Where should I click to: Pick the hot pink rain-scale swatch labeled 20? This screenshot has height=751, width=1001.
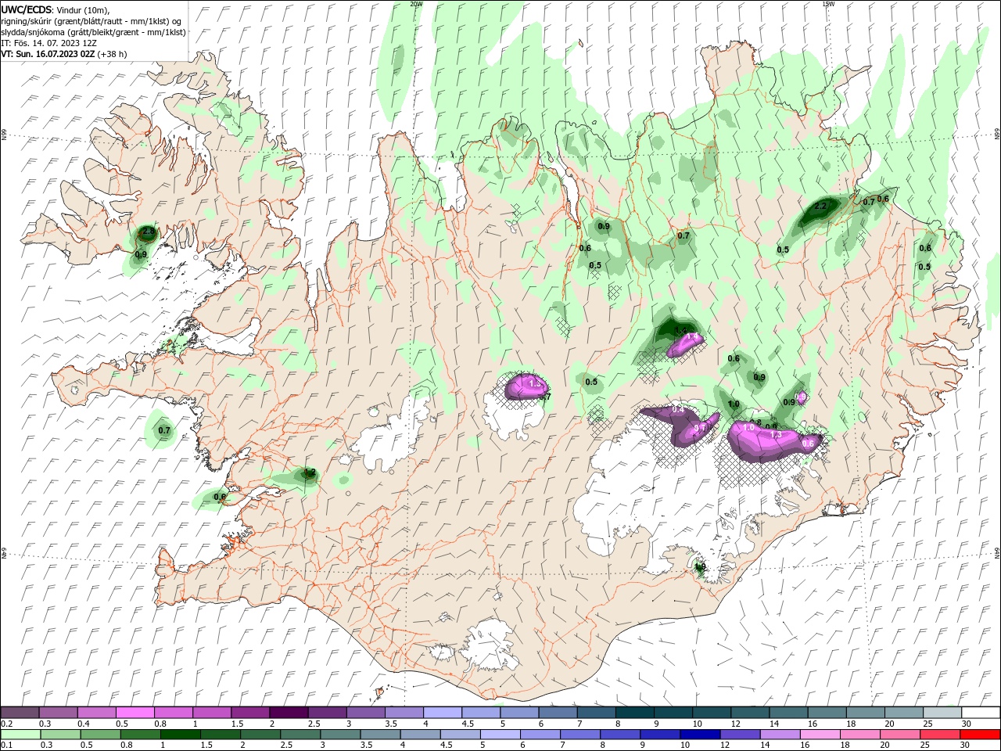point(899,734)
